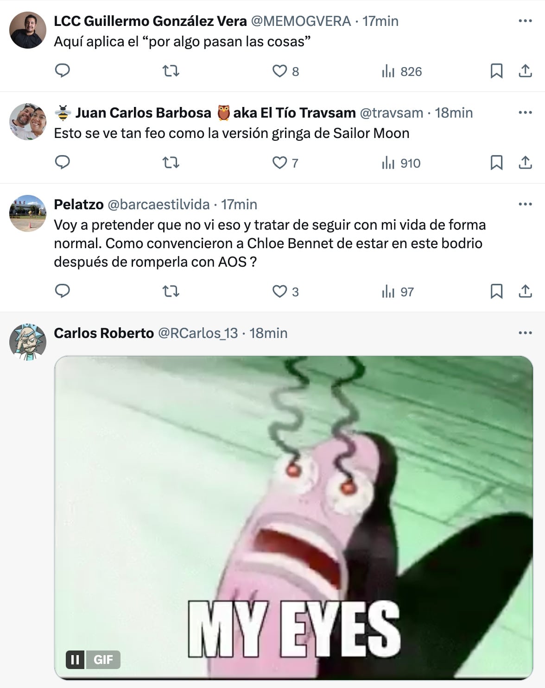Retweet Juan Carlos Barbosa's tweet
Viewport: 545px width, 688px height.
click(x=171, y=163)
